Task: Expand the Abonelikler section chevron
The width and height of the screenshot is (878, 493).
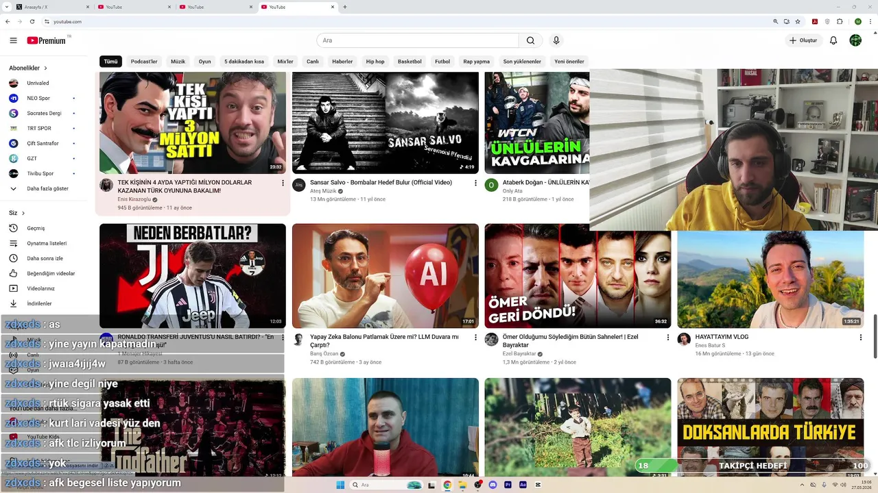Action: point(46,68)
